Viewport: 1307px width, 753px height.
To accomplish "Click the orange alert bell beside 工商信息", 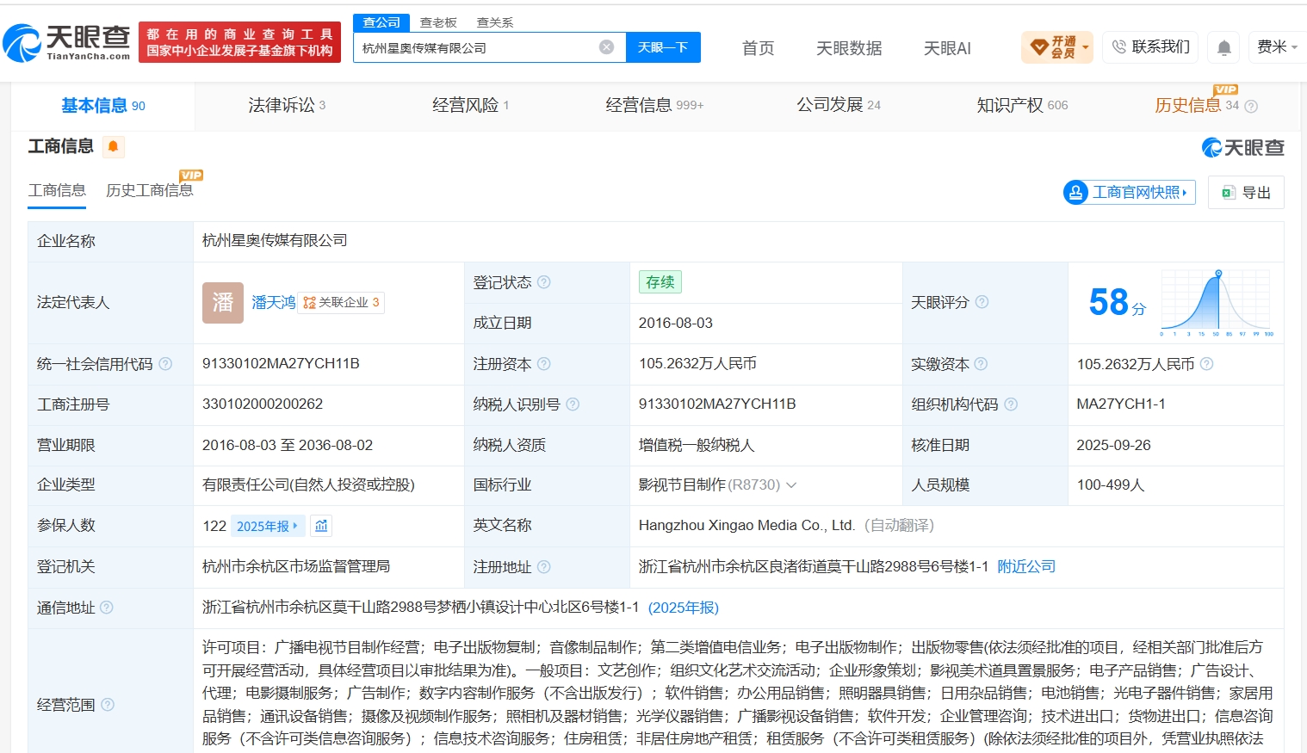I will click(x=113, y=147).
